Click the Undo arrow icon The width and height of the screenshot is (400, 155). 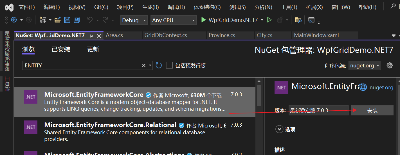[90, 20]
